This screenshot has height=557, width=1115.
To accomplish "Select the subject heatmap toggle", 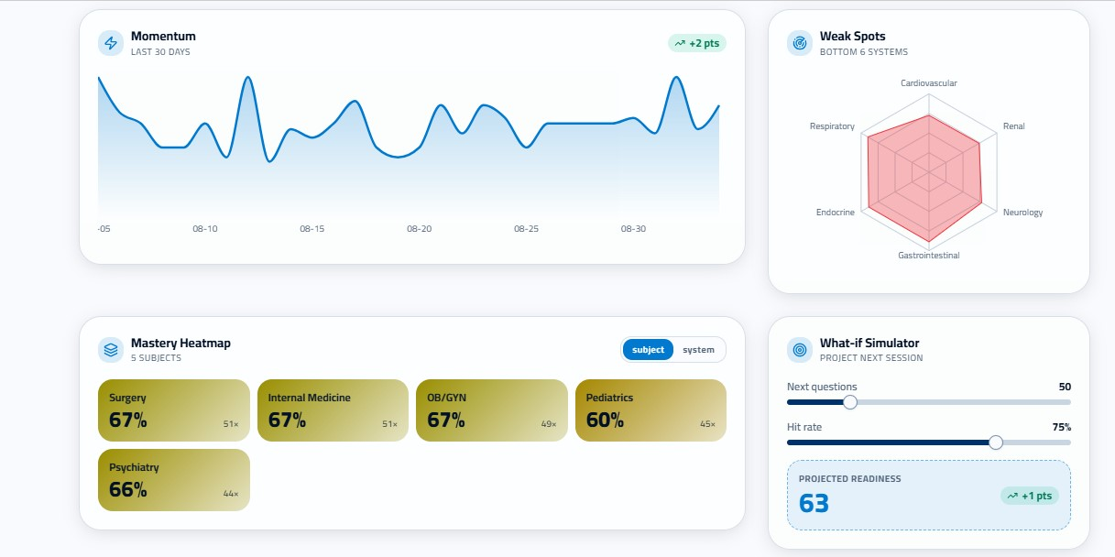I will point(649,350).
